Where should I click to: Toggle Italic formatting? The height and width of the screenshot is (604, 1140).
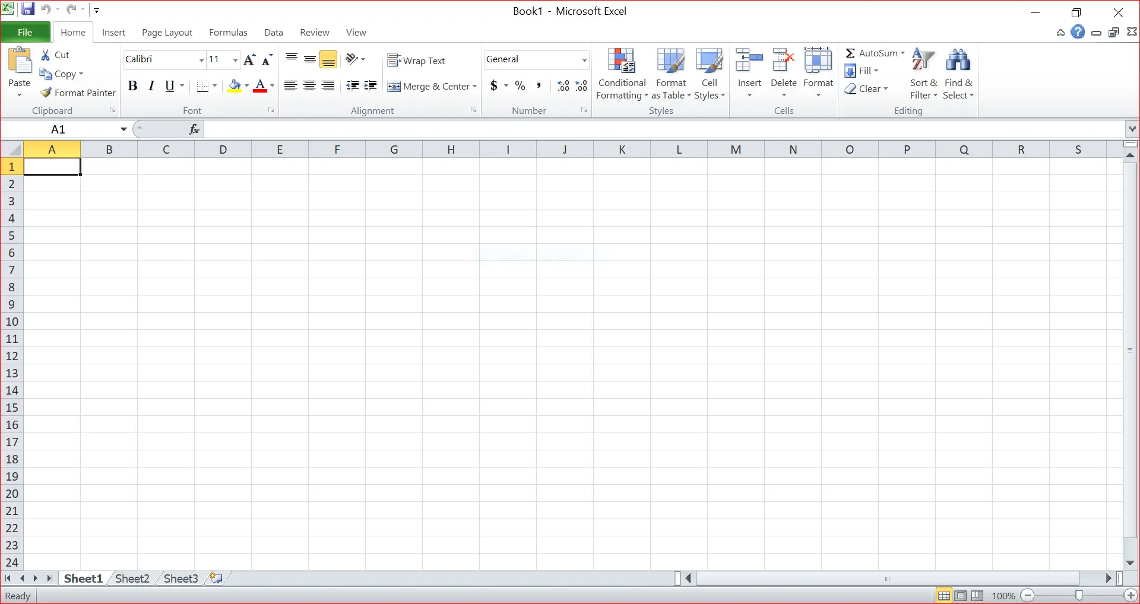click(x=151, y=86)
